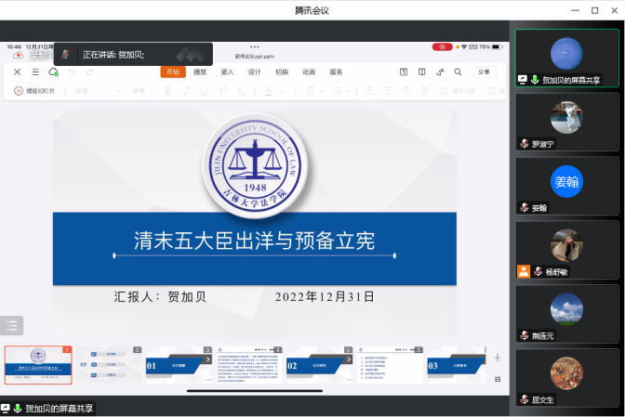Screen dimensions: 625x417
Task: Align text left icon
Action: pos(370,91)
